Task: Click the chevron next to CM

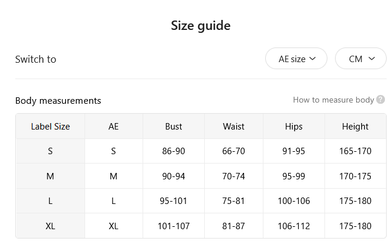Action: point(371,59)
